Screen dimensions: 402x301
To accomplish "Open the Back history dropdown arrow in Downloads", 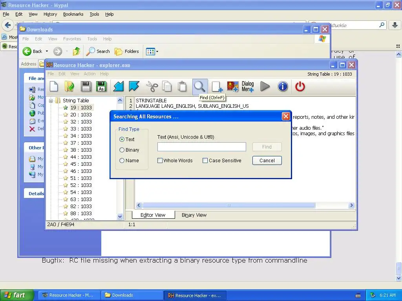I will click(47, 51).
